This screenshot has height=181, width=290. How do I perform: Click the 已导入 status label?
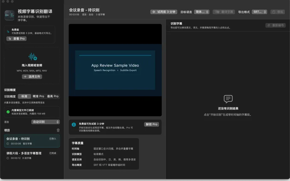point(53,139)
